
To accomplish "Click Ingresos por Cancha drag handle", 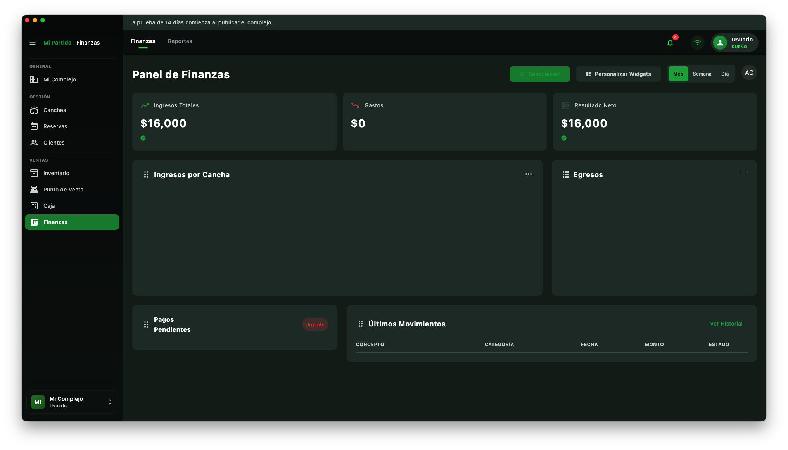I will click(146, 174).
